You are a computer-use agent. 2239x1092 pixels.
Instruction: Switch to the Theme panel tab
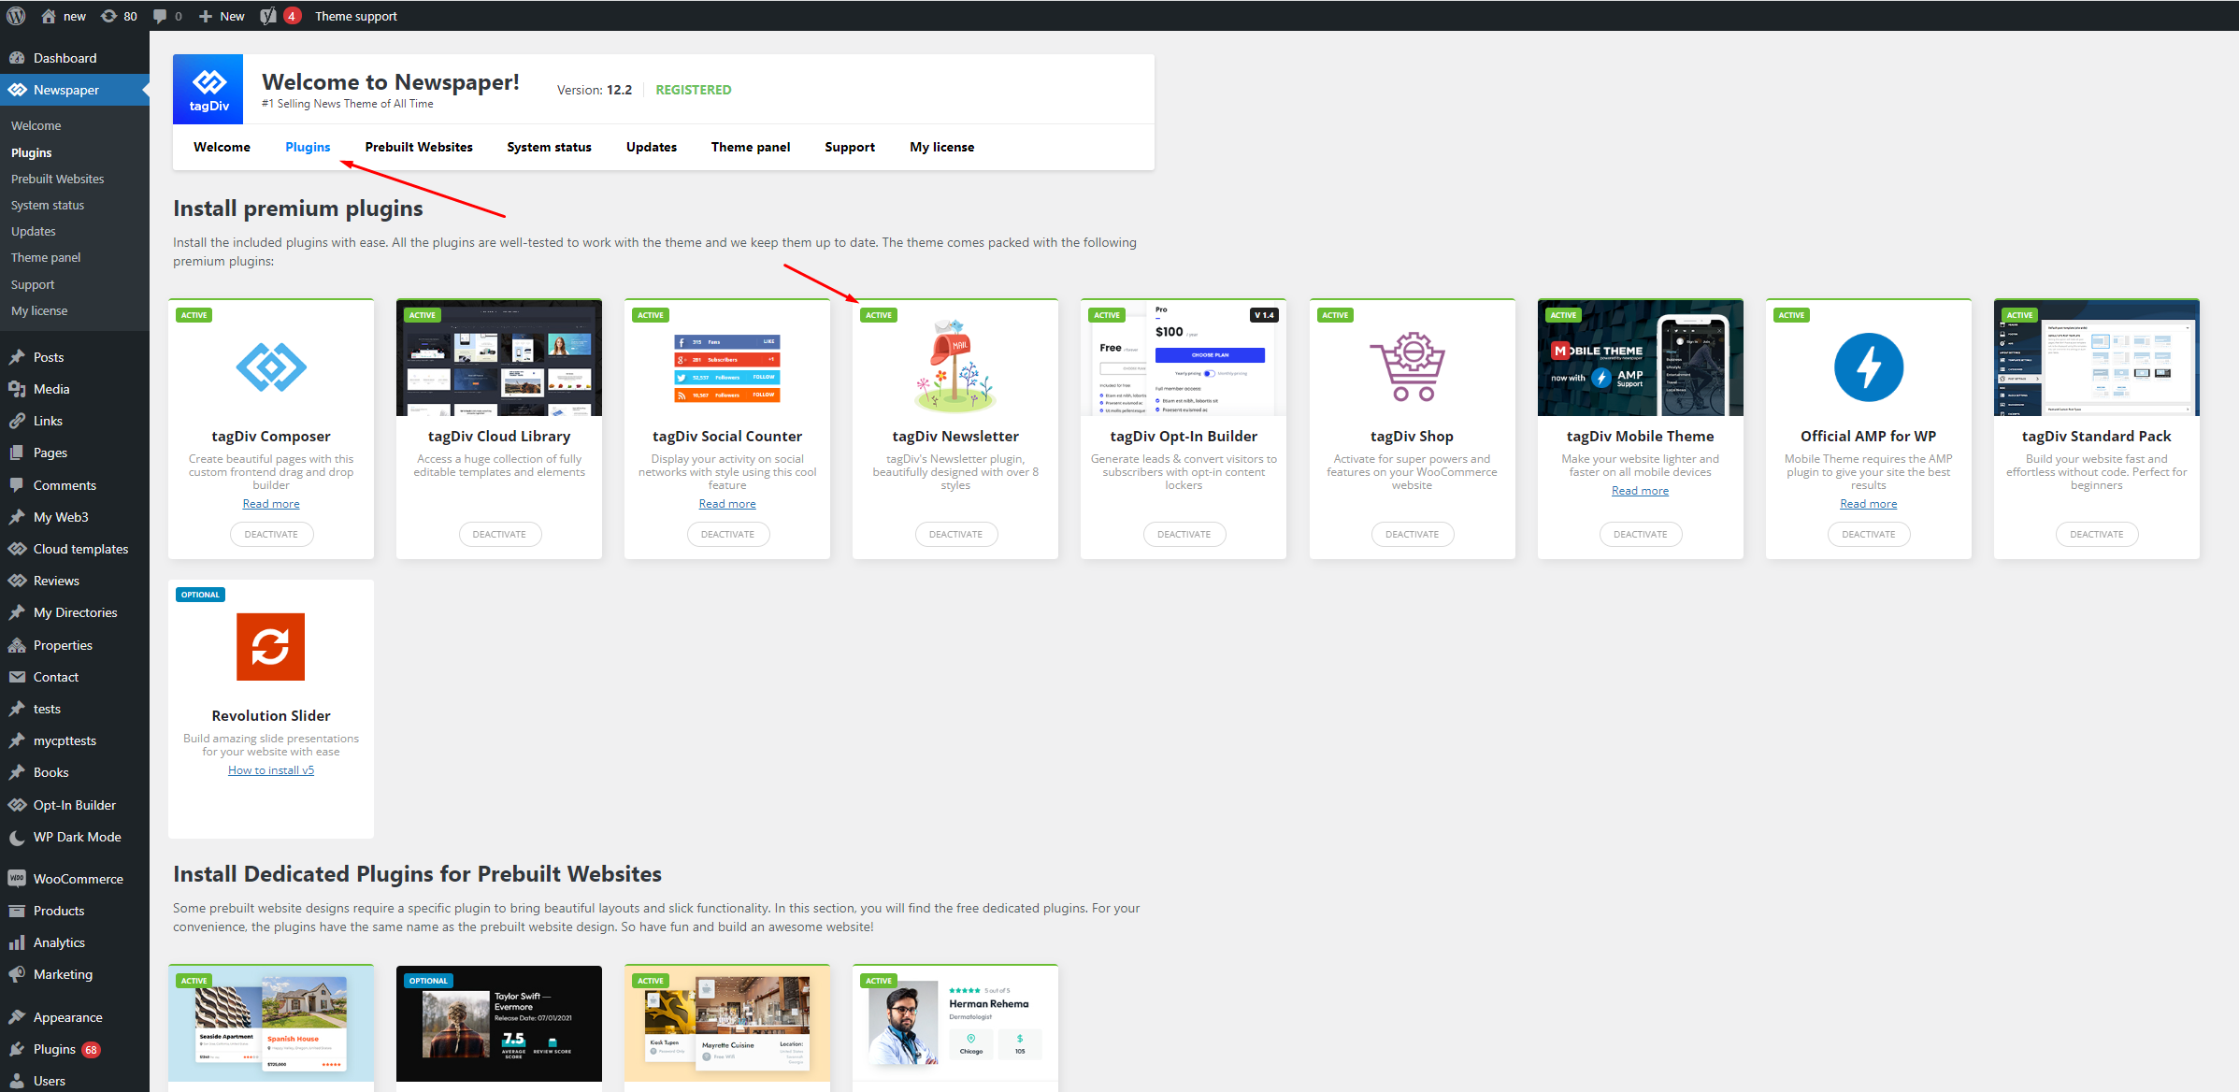[751, 147]
